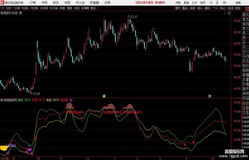Image resolution: width=249 pixels, height=160 pixels.
Task: Click the 72.37 high price marker
Action: [x=134, y=17]
